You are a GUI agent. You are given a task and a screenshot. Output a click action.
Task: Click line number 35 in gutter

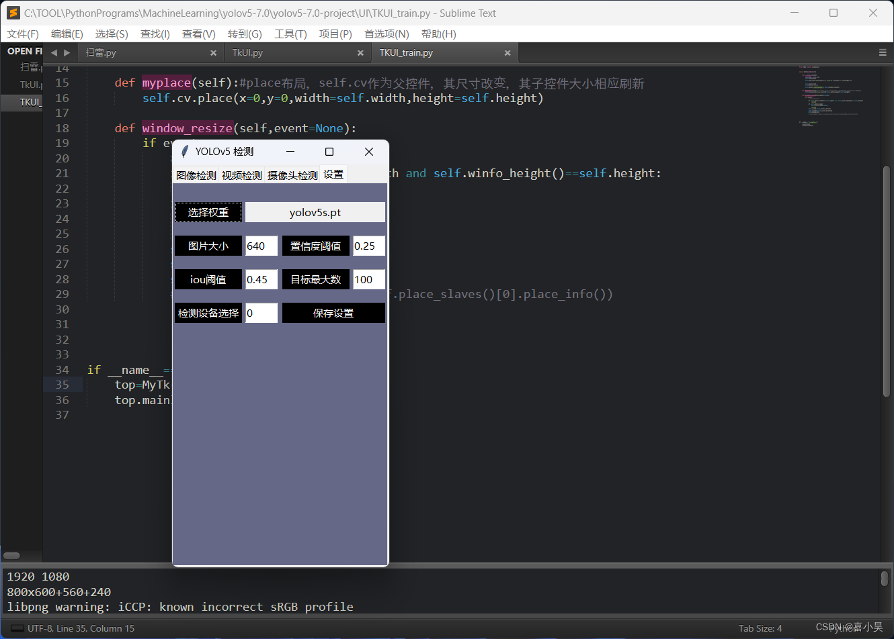(x=62, y=385)
